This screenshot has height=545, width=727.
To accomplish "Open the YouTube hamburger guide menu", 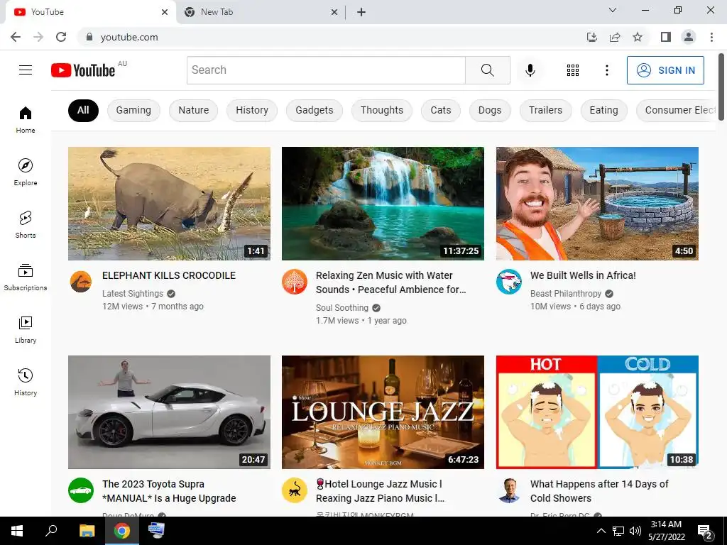I will [x=26, y=70].
